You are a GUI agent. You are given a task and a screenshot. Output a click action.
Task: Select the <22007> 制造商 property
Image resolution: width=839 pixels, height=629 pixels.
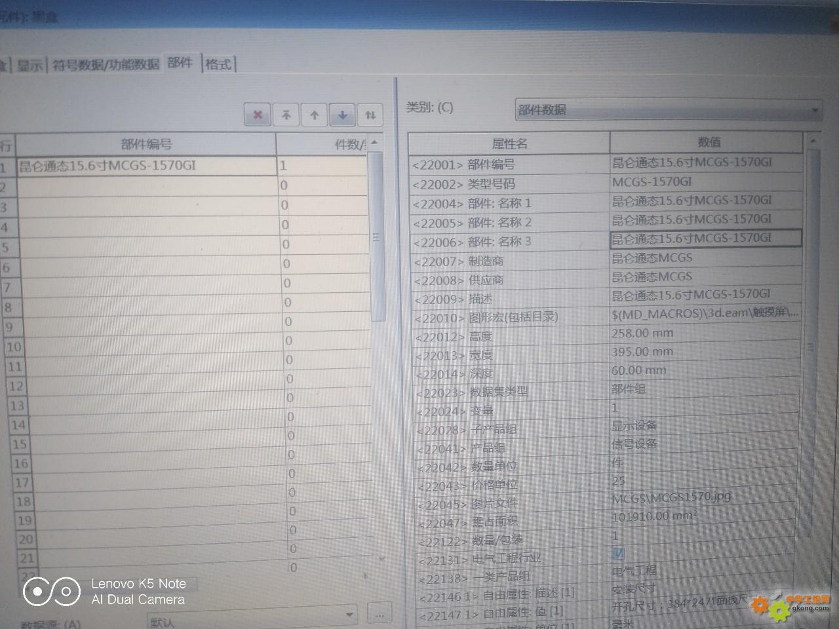(x=510, y=261)
